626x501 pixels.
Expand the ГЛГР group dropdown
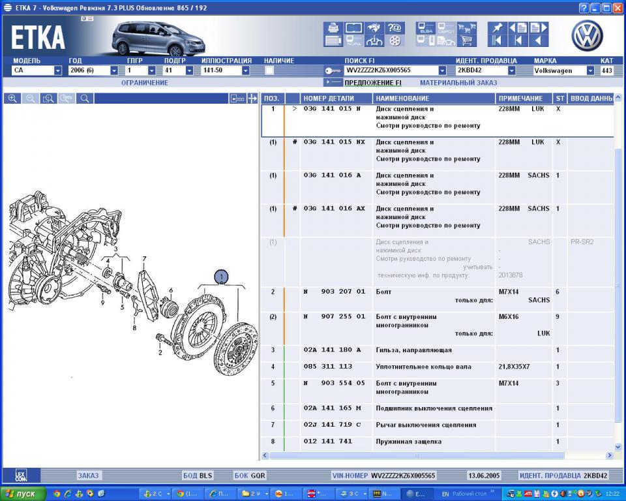point(152,70)
